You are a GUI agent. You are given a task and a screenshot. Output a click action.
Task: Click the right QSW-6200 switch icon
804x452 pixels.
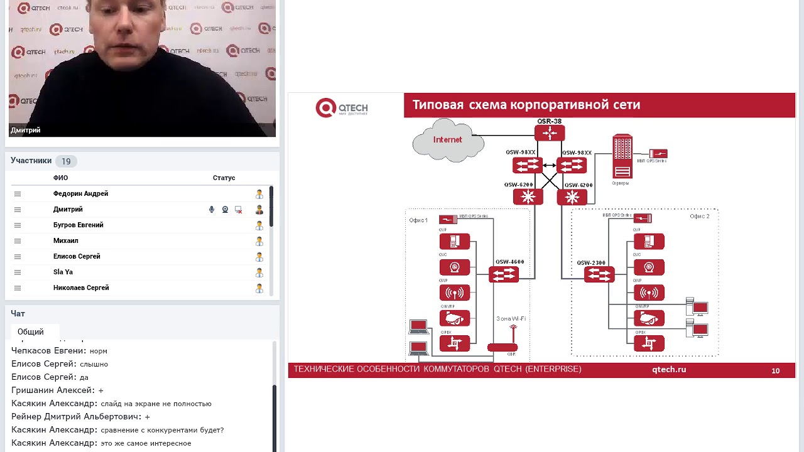(572, 197)
